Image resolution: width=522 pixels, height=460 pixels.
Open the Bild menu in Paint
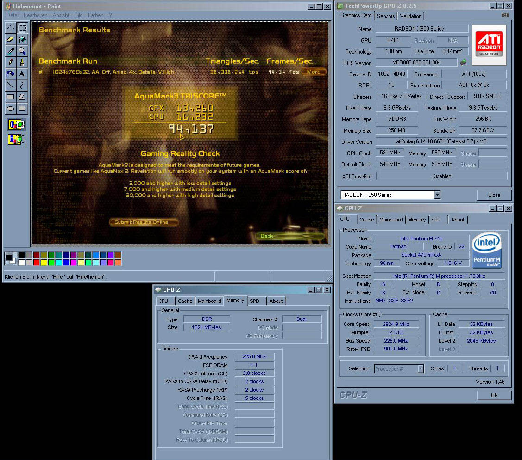click(x=79, y=15)
